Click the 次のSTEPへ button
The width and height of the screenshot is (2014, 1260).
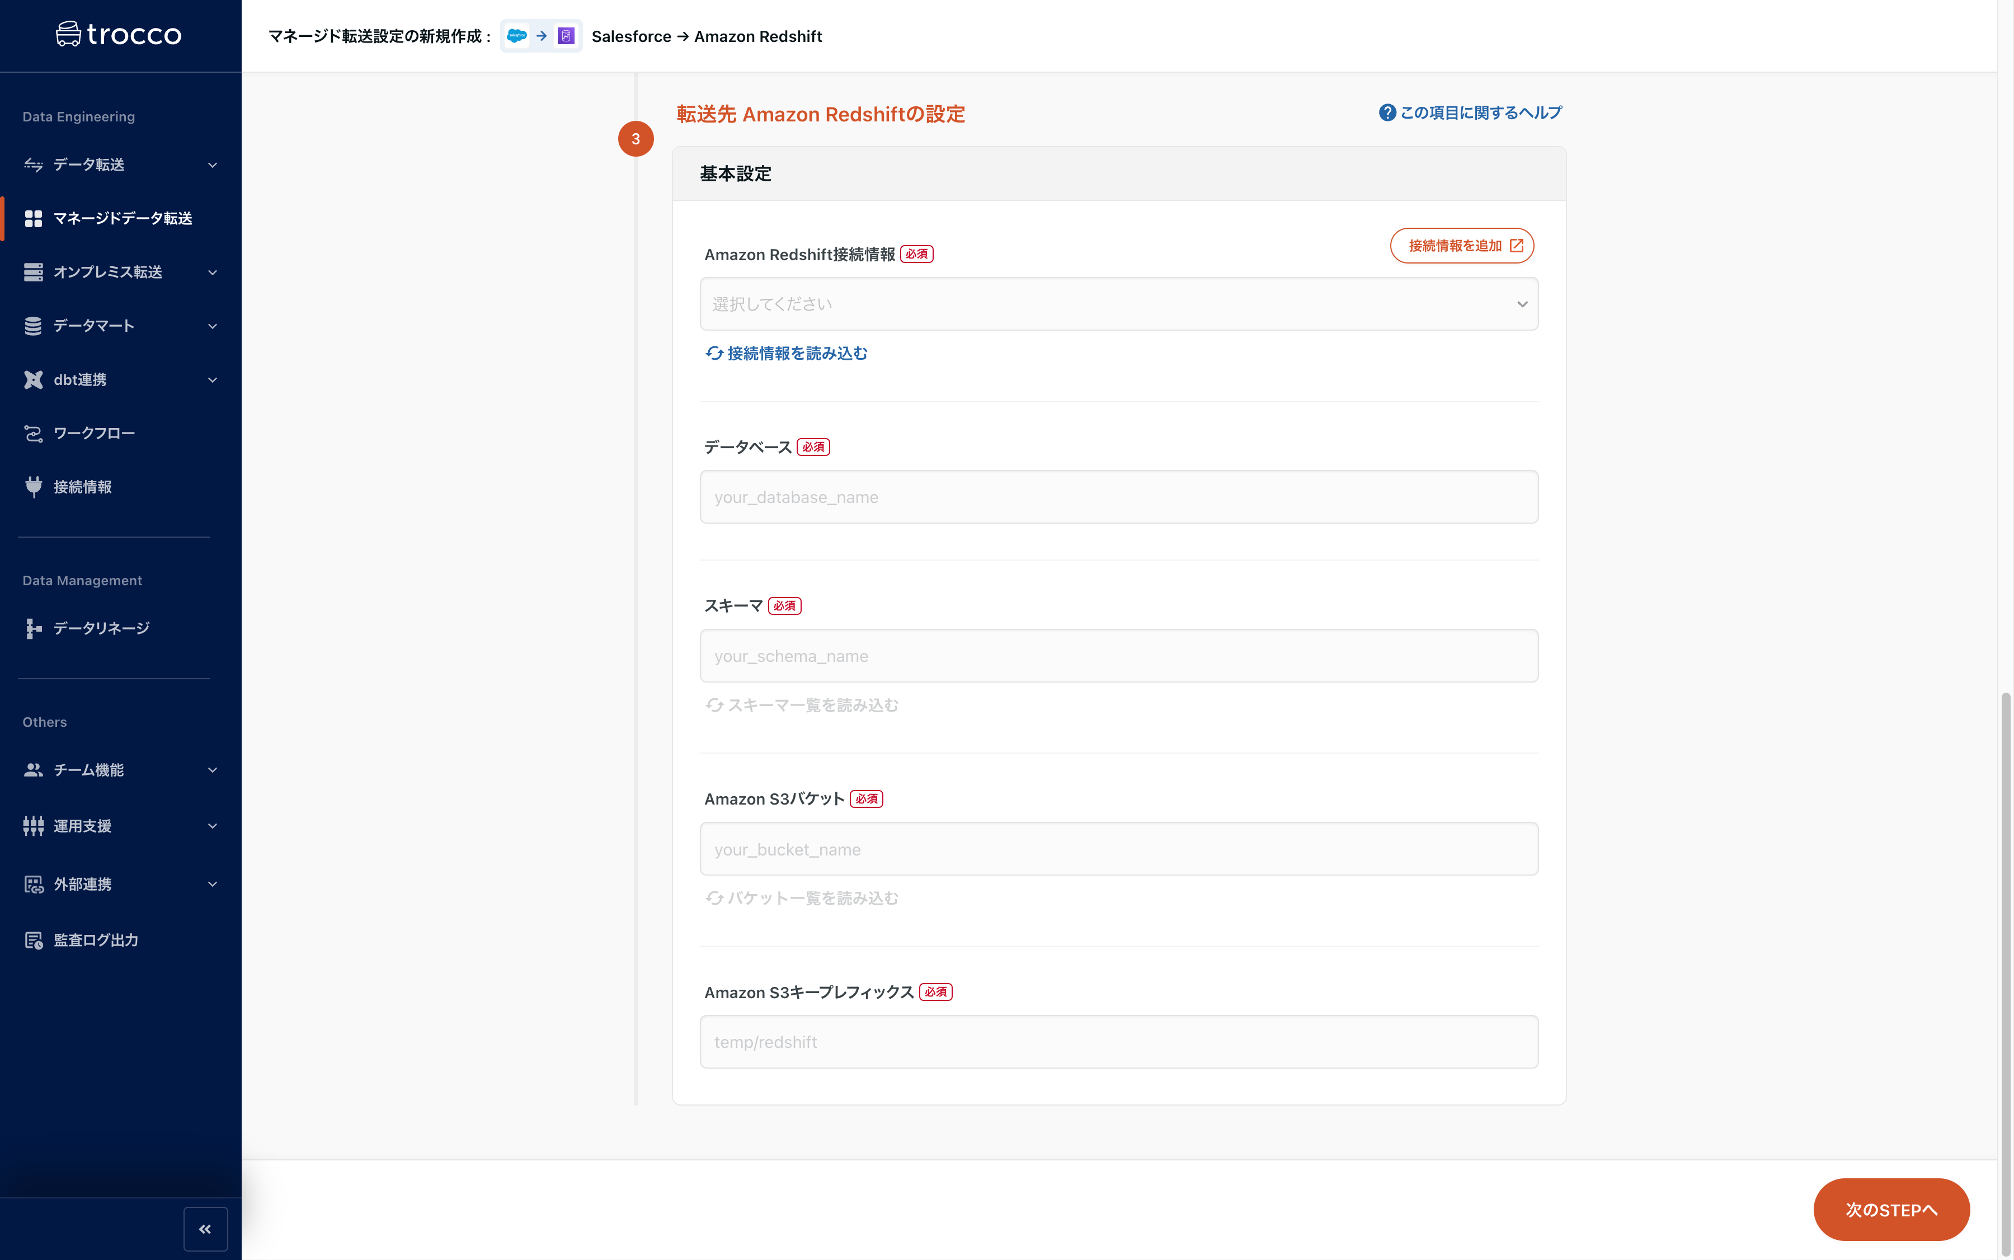click(1891, 1209)
